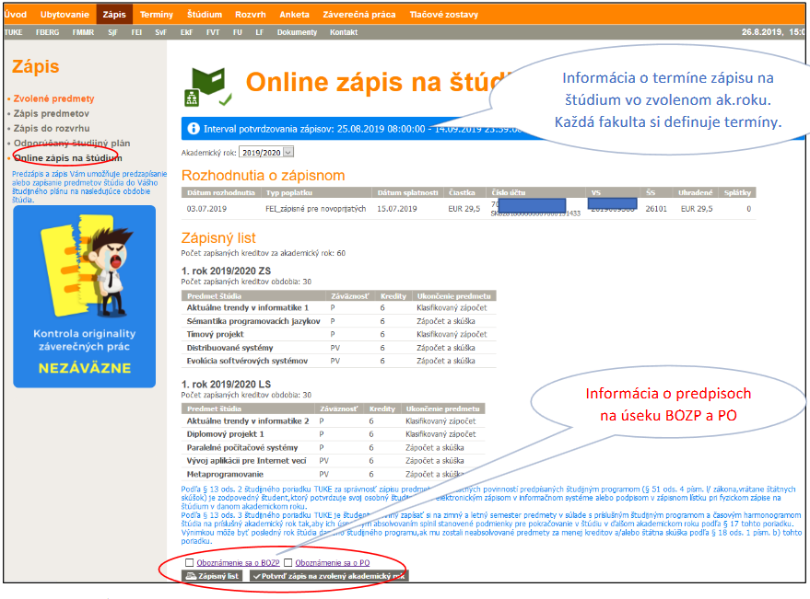
Task: Open the Rozvrh menu item
Action: point(251,15)
